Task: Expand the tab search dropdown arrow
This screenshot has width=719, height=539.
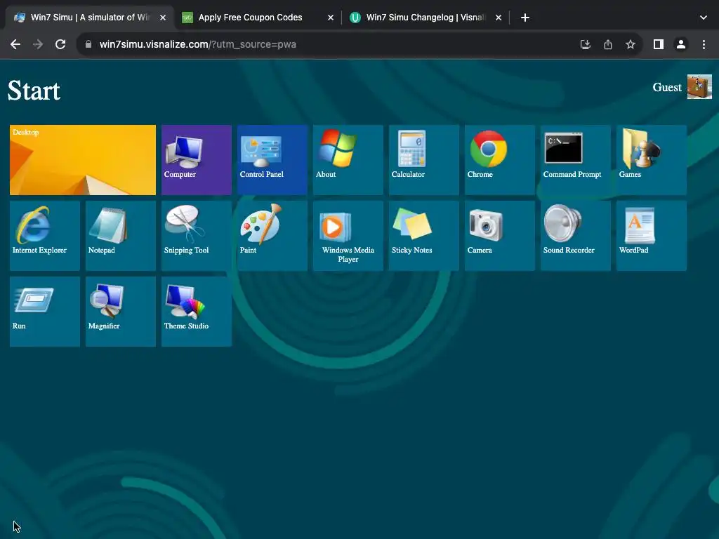Action: click(704, 18)
